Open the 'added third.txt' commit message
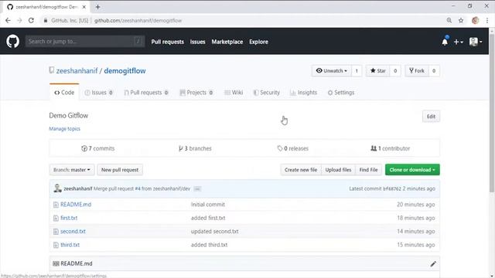495x278 pixels. click(209, 245)
